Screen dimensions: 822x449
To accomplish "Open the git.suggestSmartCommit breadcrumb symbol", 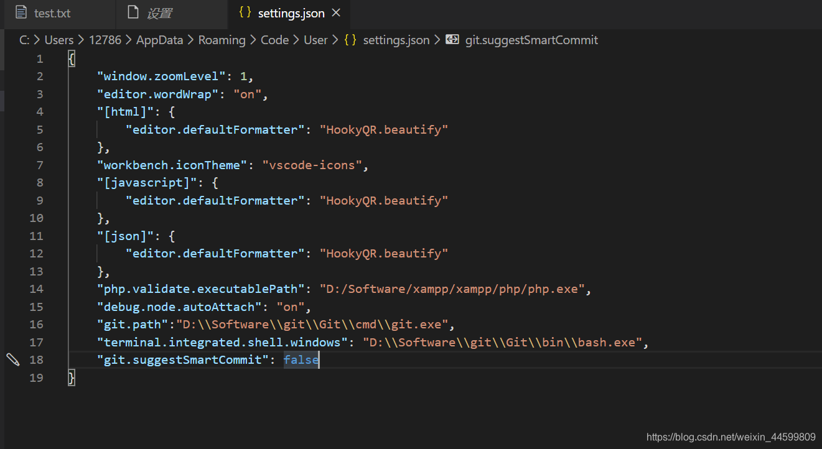I will click(x=531, y=40).
